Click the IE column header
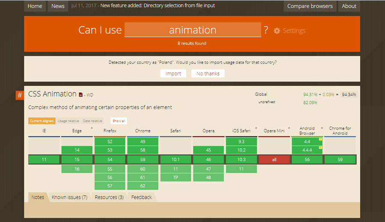The height and width of the screenshot is (222, 385). [44, 131]
